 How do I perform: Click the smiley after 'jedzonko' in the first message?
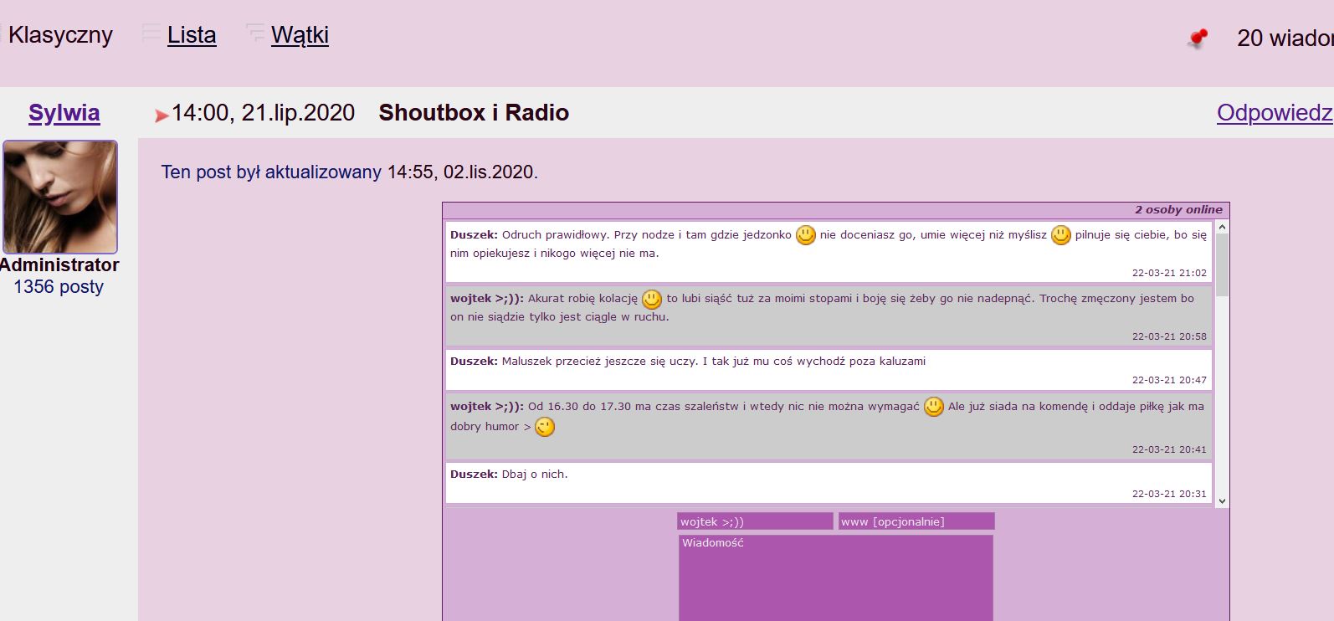tap(805, 235)
